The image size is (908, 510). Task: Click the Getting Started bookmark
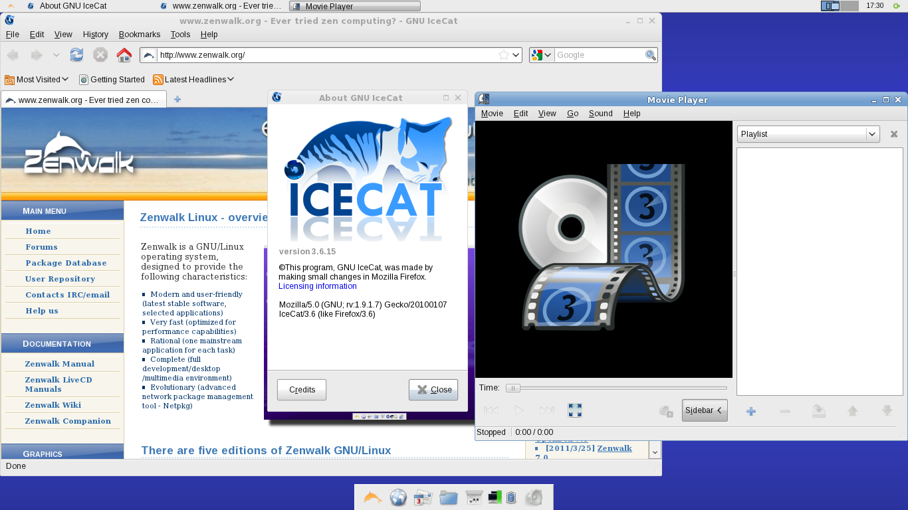coord(112,80)
